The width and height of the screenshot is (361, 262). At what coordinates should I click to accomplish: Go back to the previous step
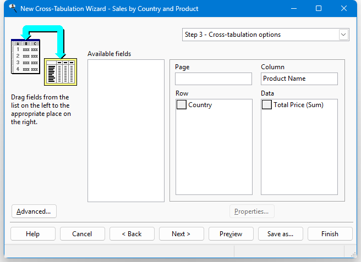pos(132,233)
